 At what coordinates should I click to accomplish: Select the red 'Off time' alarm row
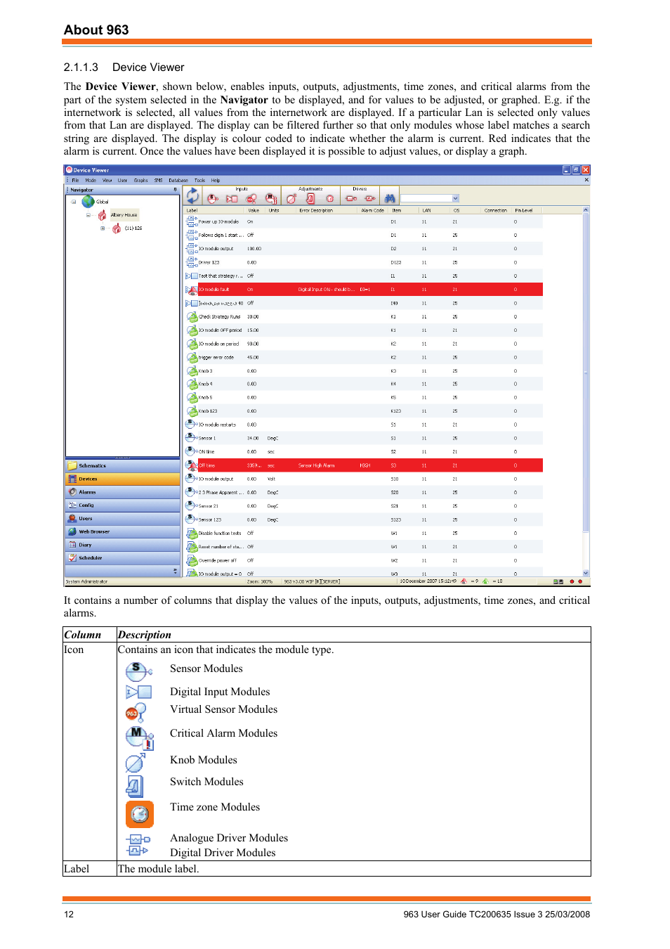364,465
